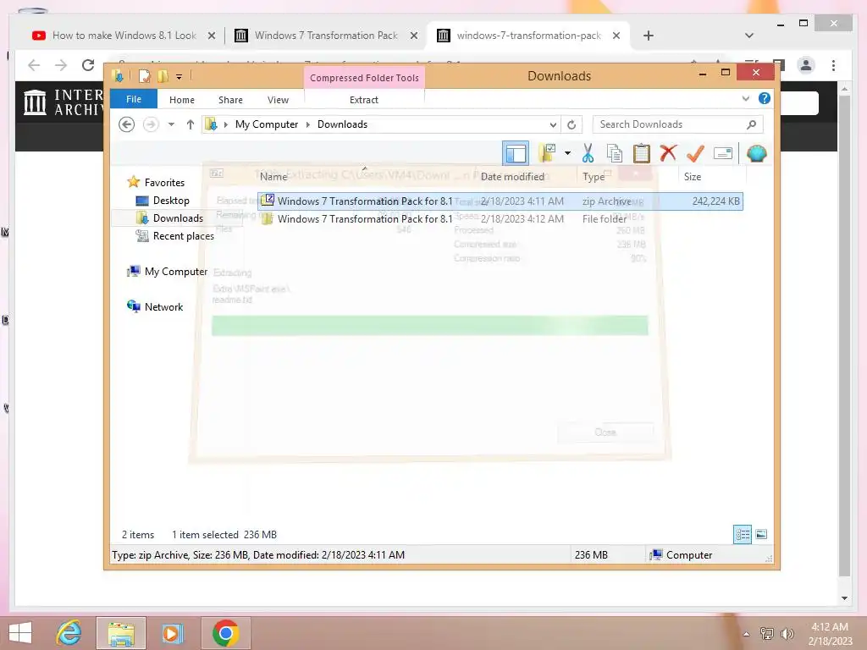The height and width of the screenshot is (650, 867).
Task: Open the Home ribbon tab
Action: pyautogui.click(x=182, y=100)
